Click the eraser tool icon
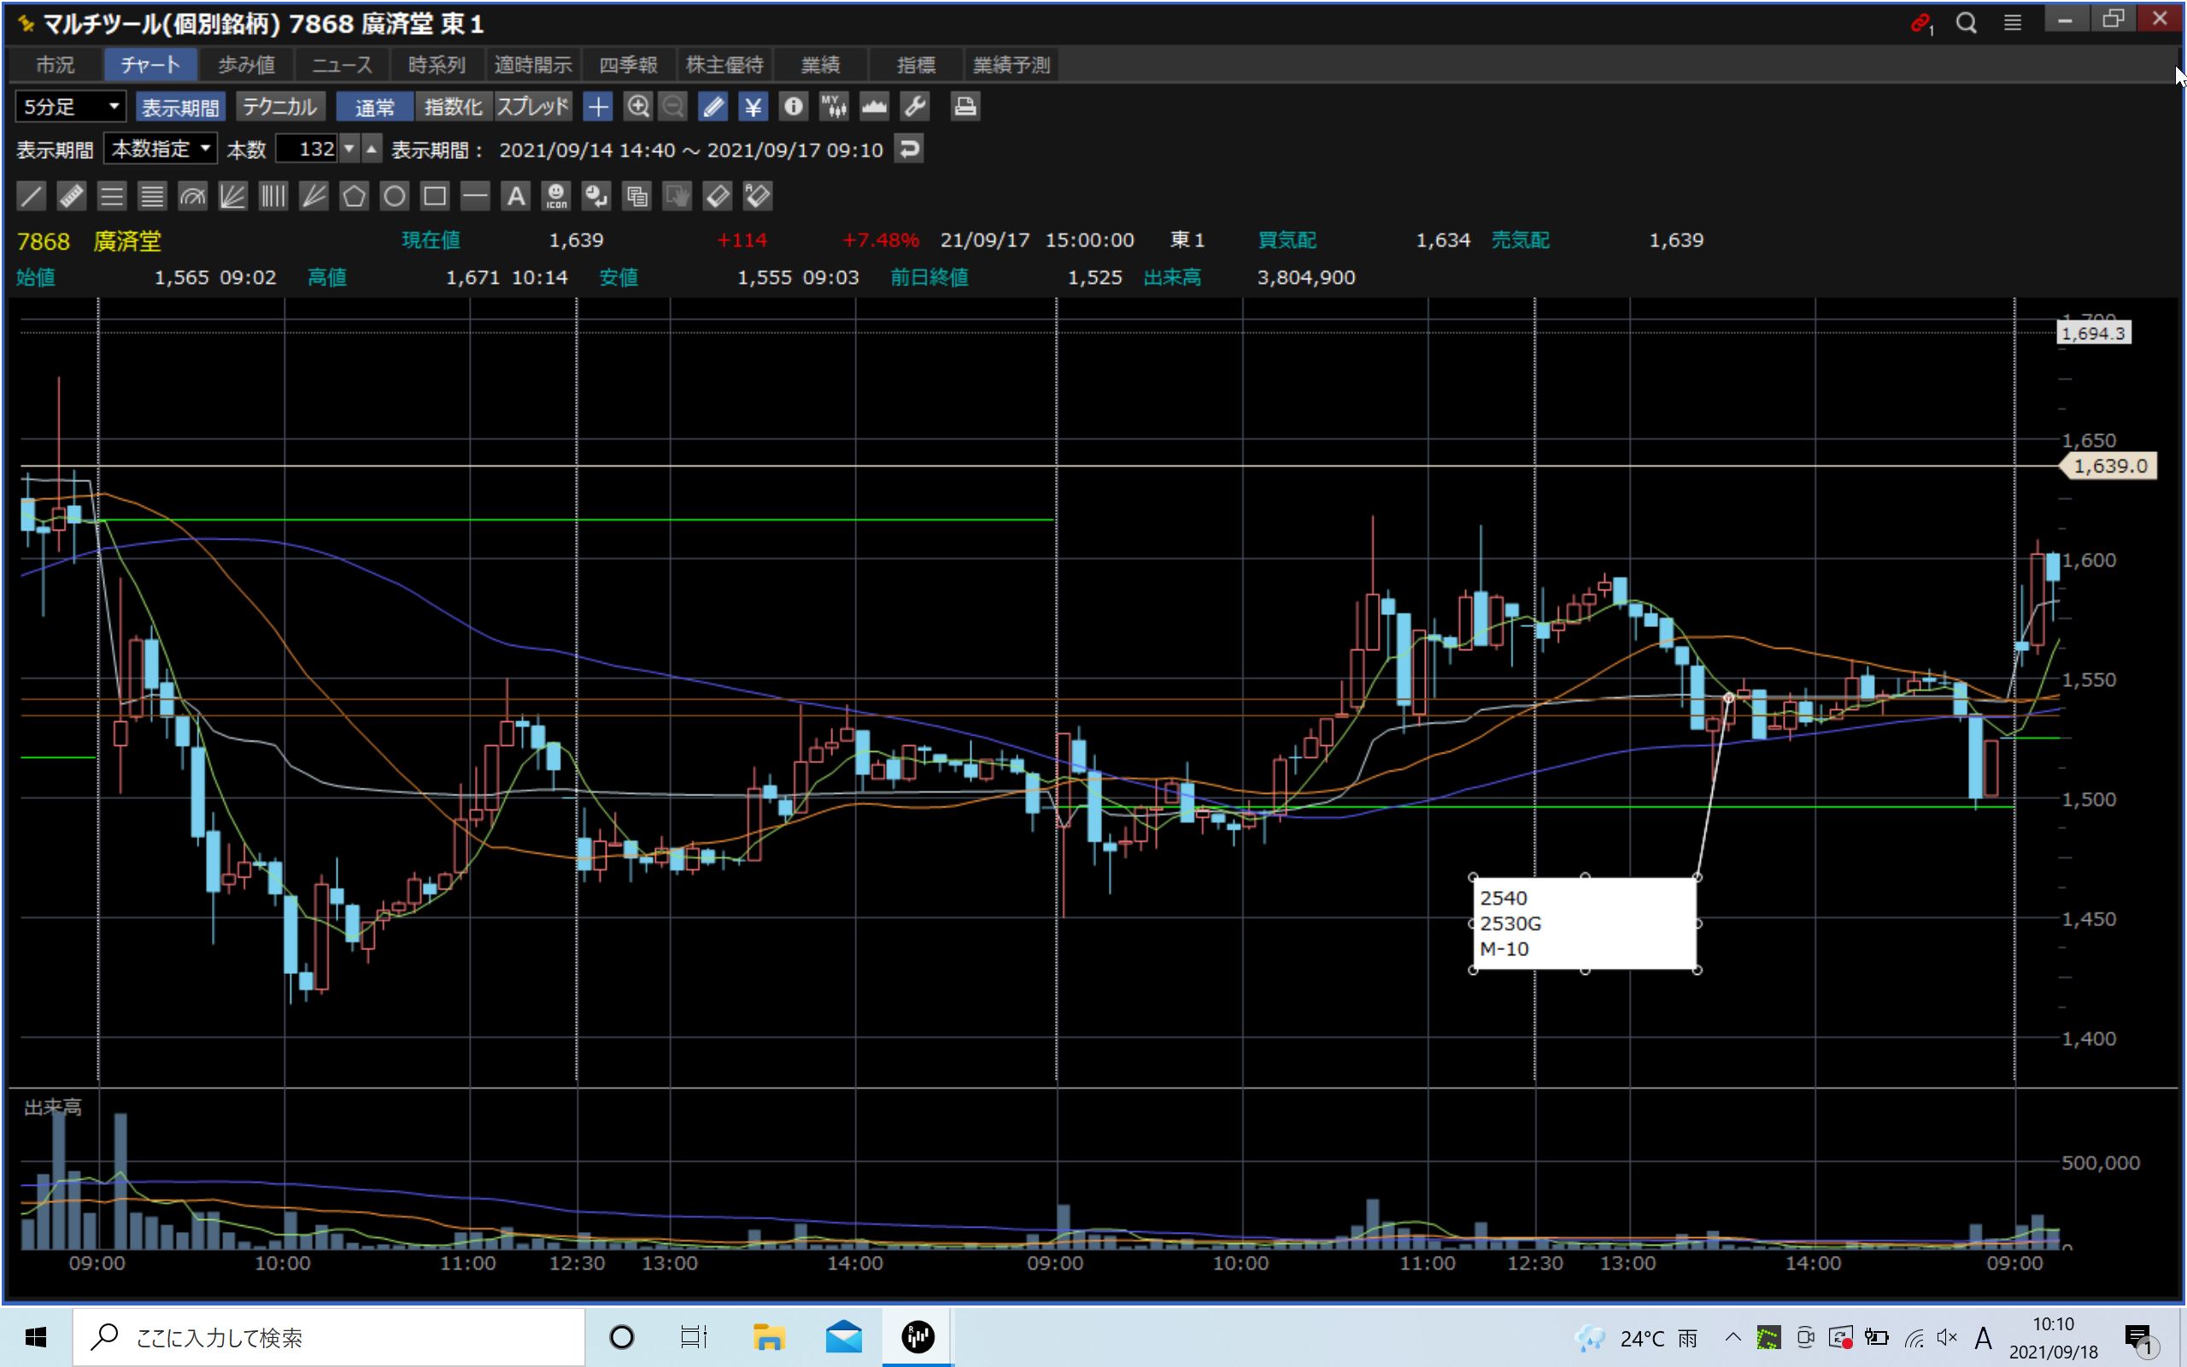 pyautogui.click(x=717, y=197)
